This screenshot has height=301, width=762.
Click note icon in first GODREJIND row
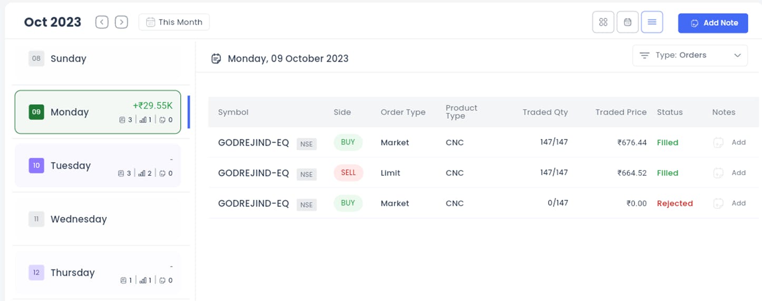718,143
